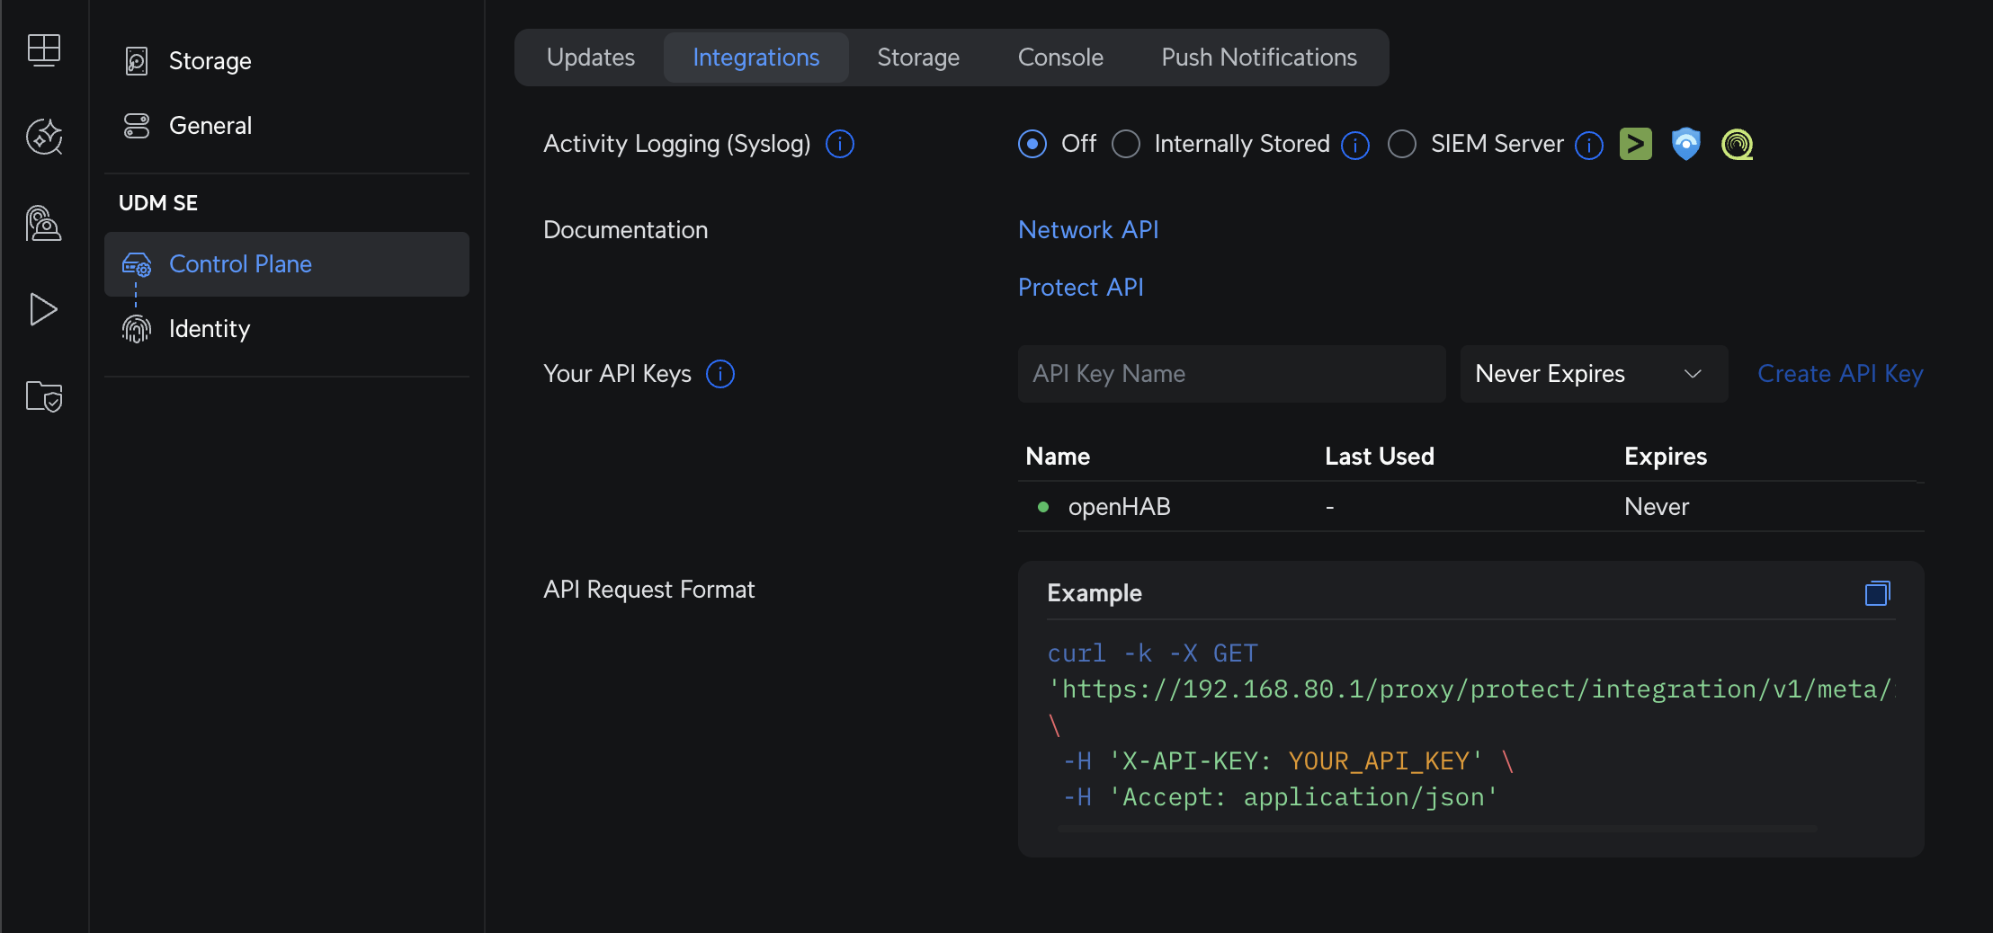Click the info icon beside Activity Logging

(x=838, y=144)
